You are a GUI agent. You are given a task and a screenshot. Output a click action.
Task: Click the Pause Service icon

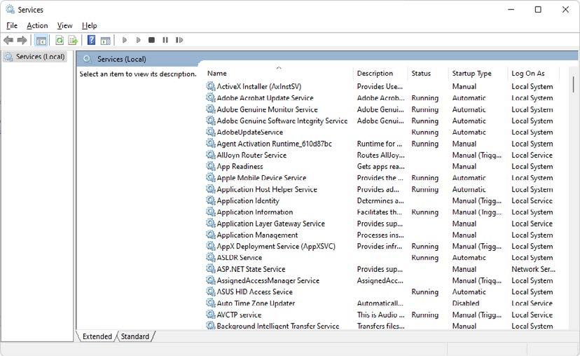click(x=165, y=40)
